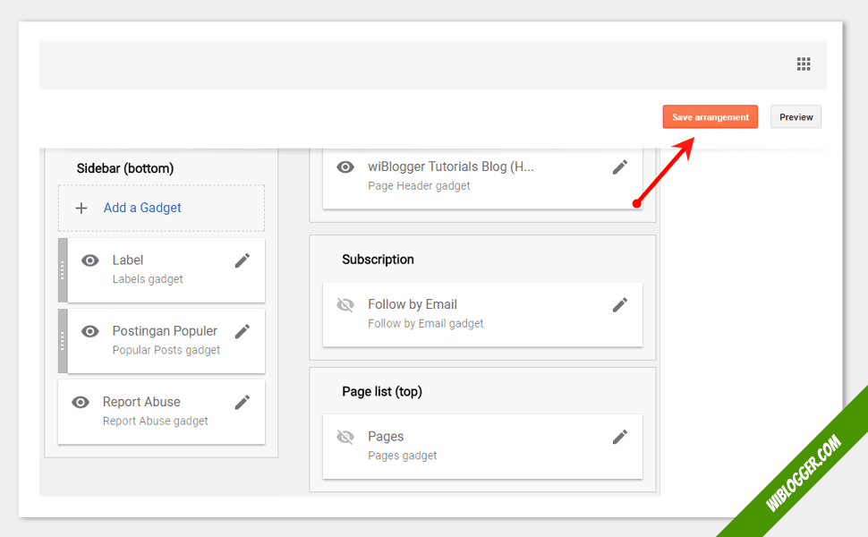868x537 pixels.
Task: Click the plus icon in Sidebar (bottom)
Action: tap(81, 208)
